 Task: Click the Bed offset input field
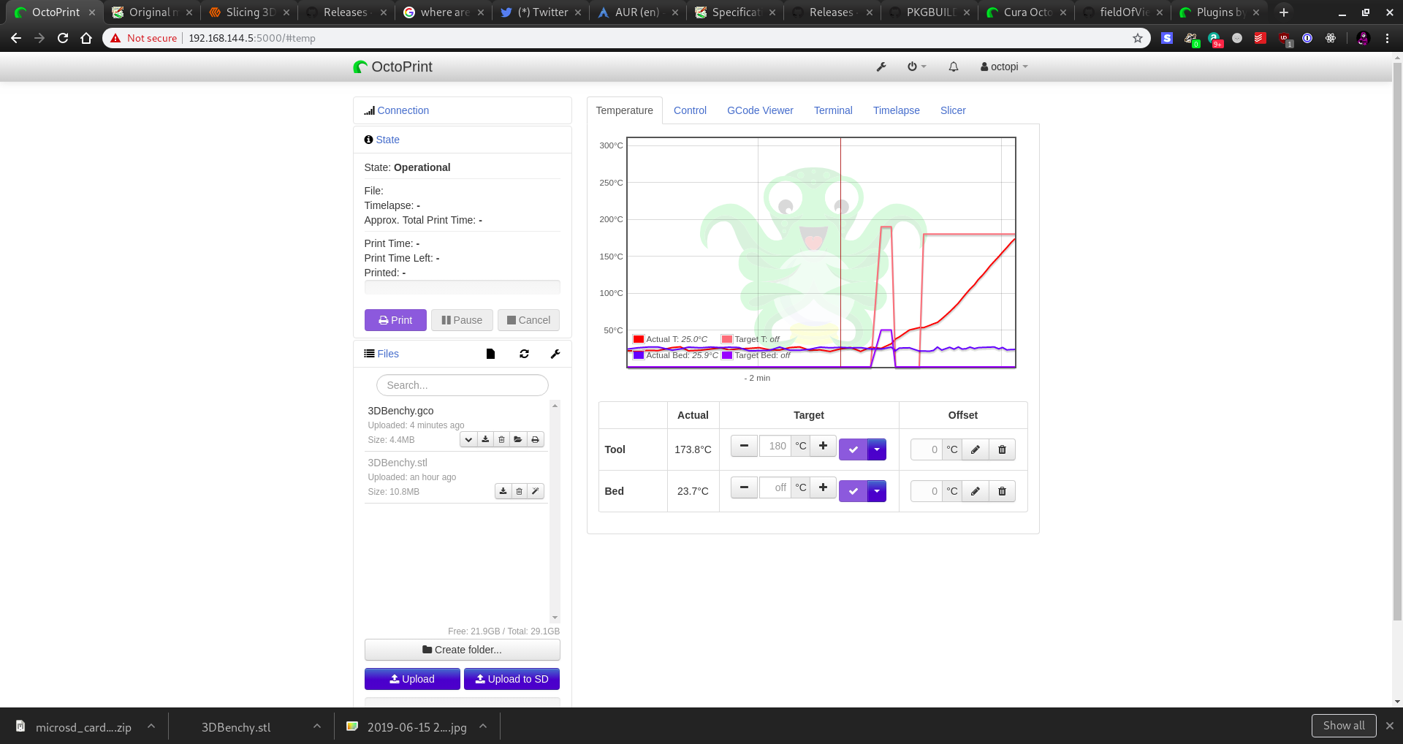pyautogui.click(x=927, y=491)
